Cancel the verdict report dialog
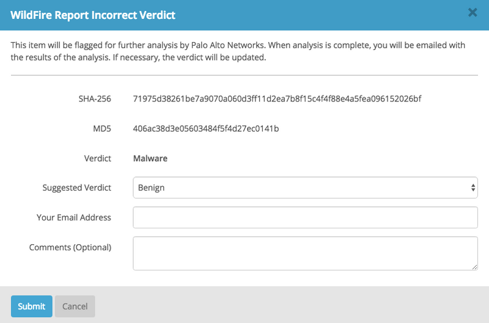The height and width of the screenshot is (323, 489). pyautogui.click(x=75, y=307)
